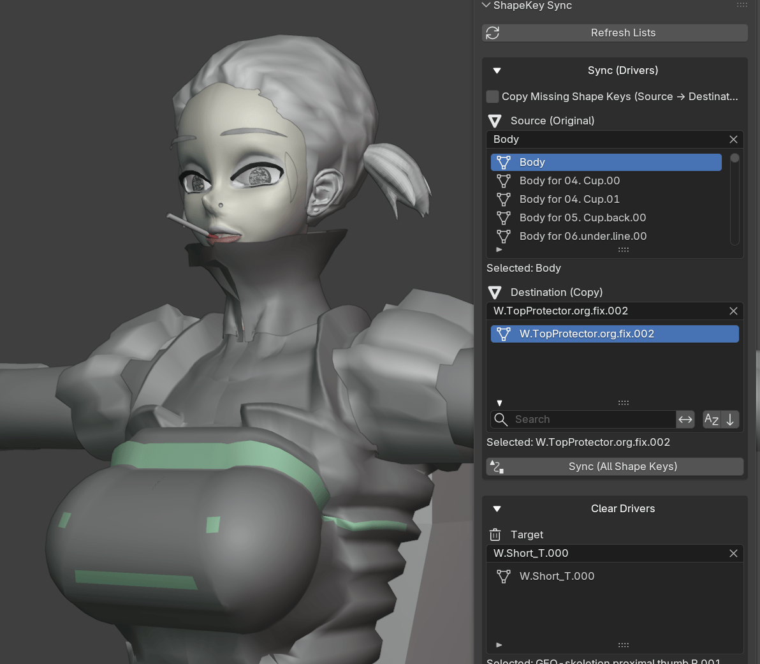This screenshot has width=760, height=664.
Task: Select Body for 05. Cup.back.00
Action: click(x=606, y=218)
